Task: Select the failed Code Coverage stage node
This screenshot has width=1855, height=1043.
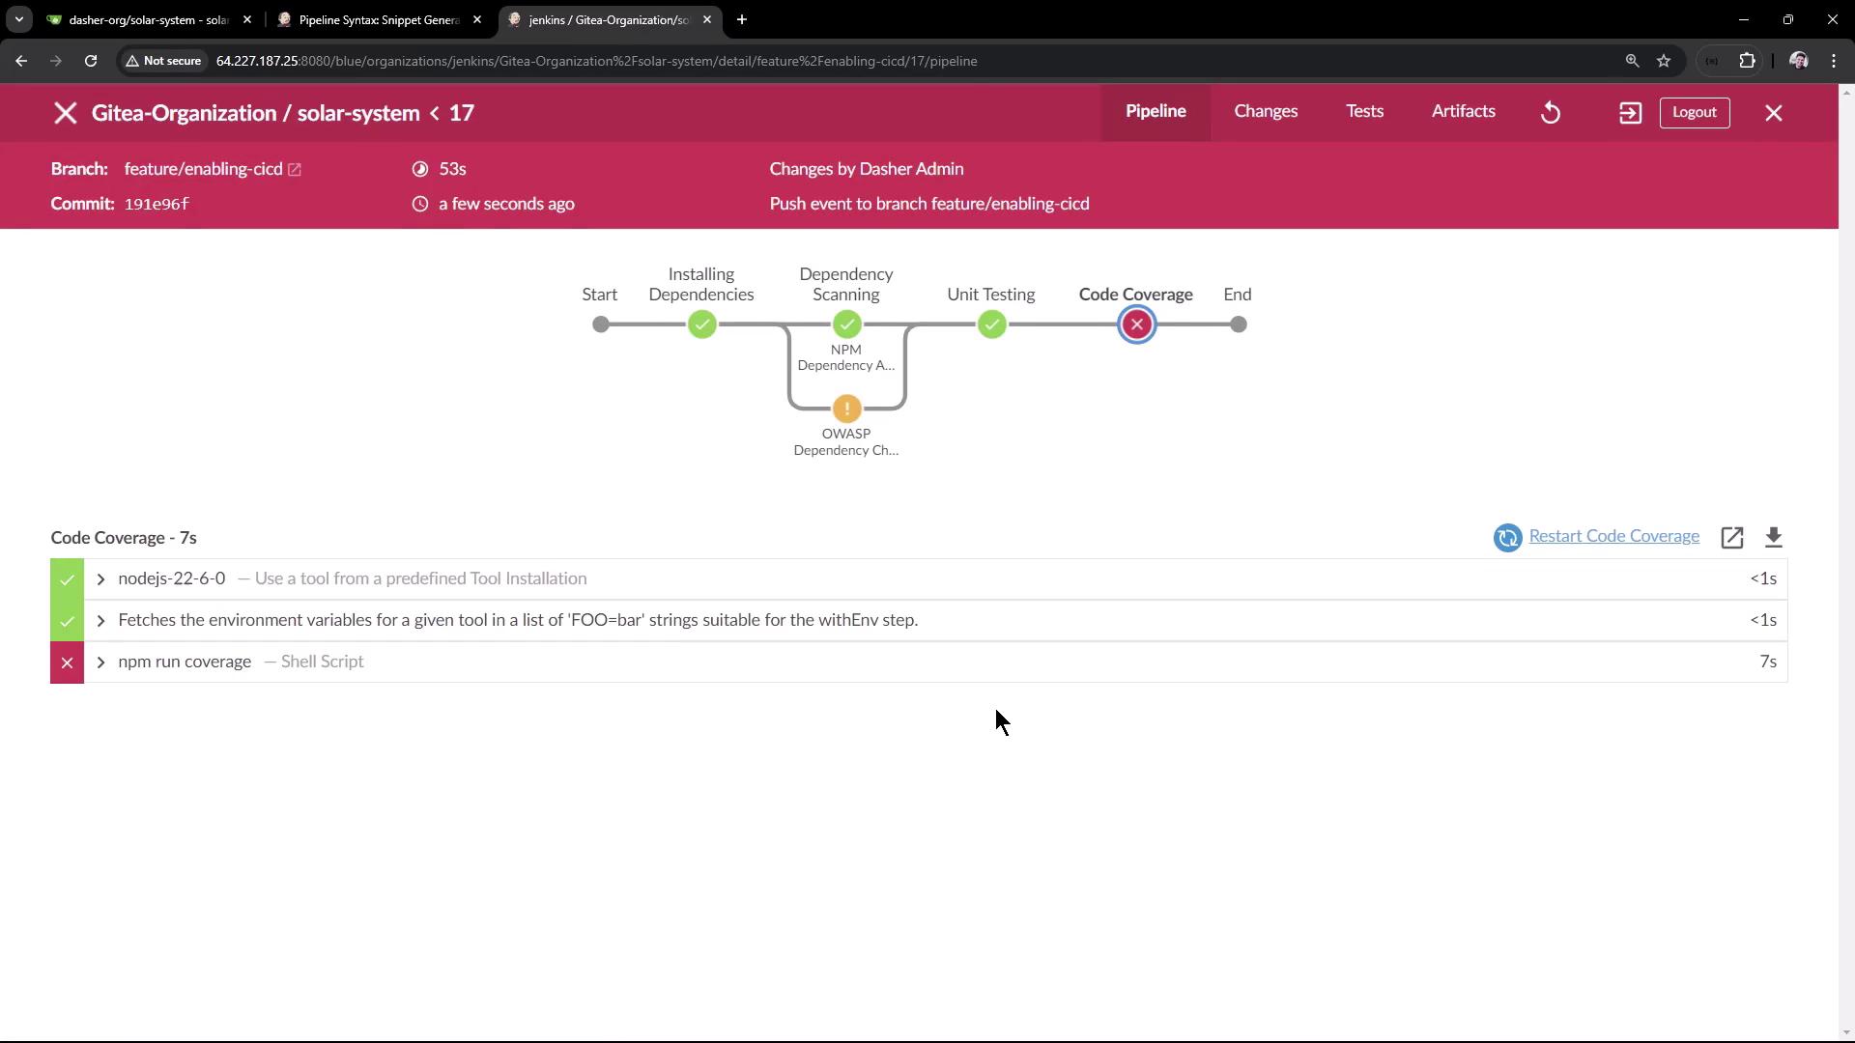Action: pyautogui.click(x=1136, y=324)
